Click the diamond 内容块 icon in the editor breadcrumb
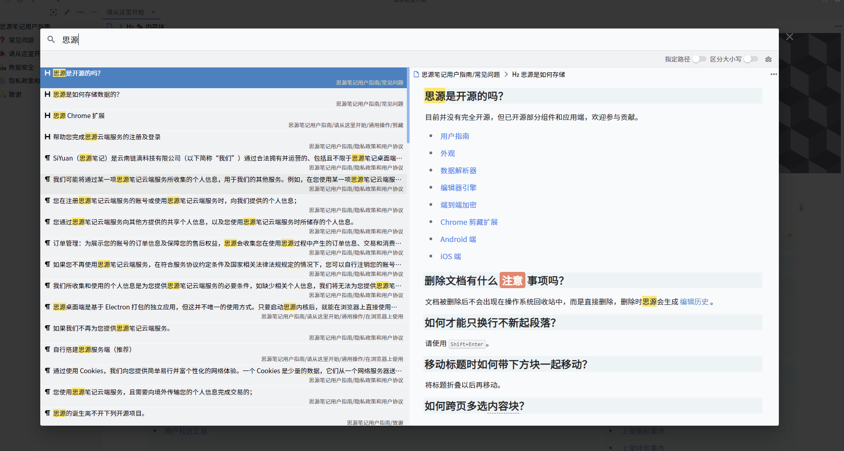844x451 pixels. tap(139, 26)
